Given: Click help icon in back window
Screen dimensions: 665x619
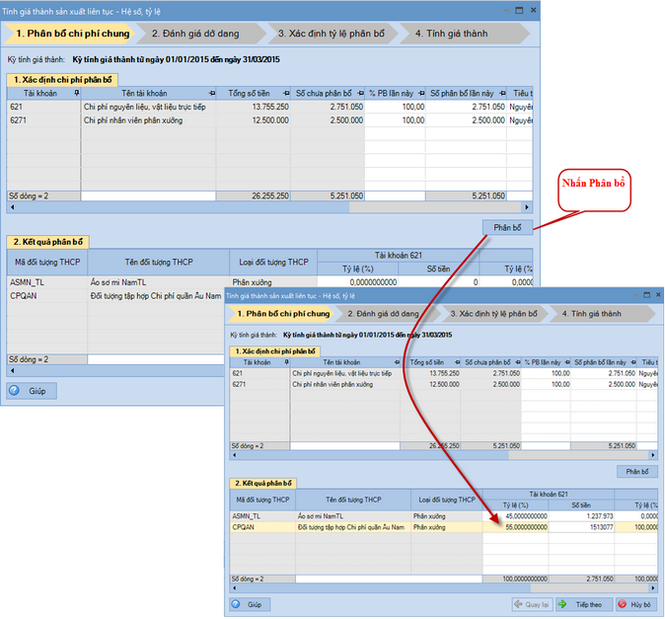Looking at the screenshot, I should 15,390.
